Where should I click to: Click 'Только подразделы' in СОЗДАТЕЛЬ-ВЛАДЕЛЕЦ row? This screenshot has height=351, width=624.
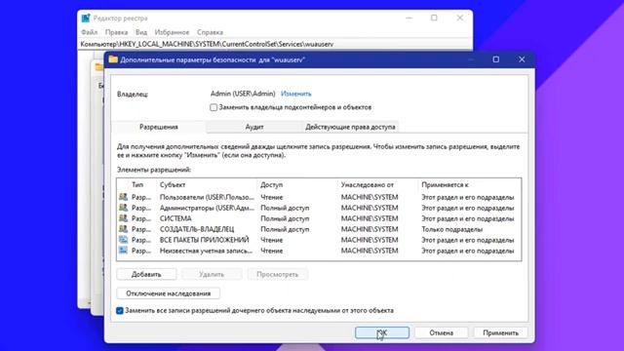coord(452,229)
